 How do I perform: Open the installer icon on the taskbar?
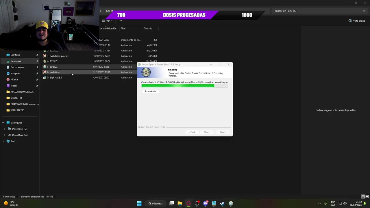(x=231, y=203)
